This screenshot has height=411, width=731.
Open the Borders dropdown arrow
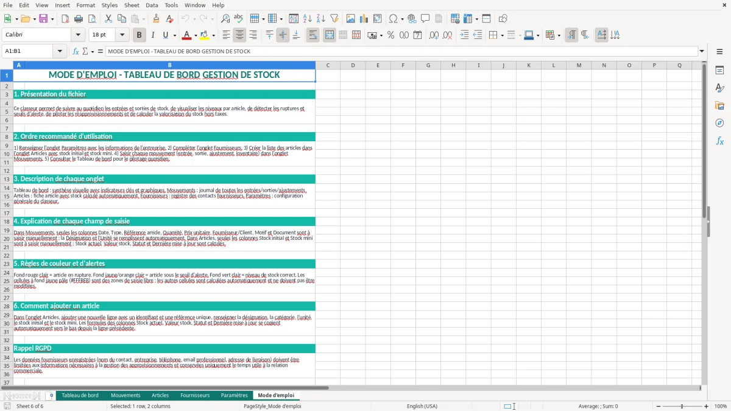(x=502, y=35)
